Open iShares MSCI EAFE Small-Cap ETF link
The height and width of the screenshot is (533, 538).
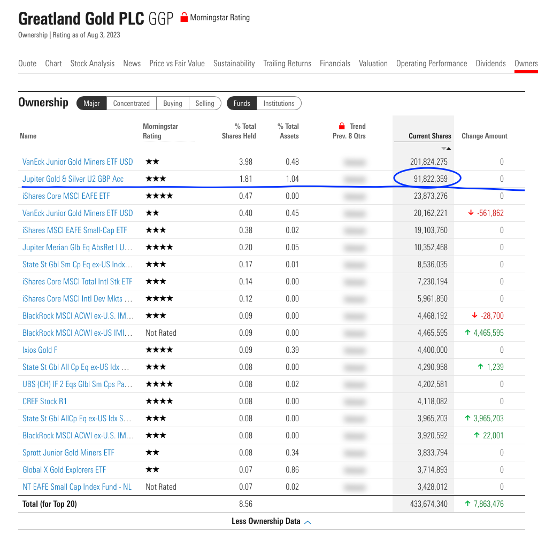tap(74, 230)
